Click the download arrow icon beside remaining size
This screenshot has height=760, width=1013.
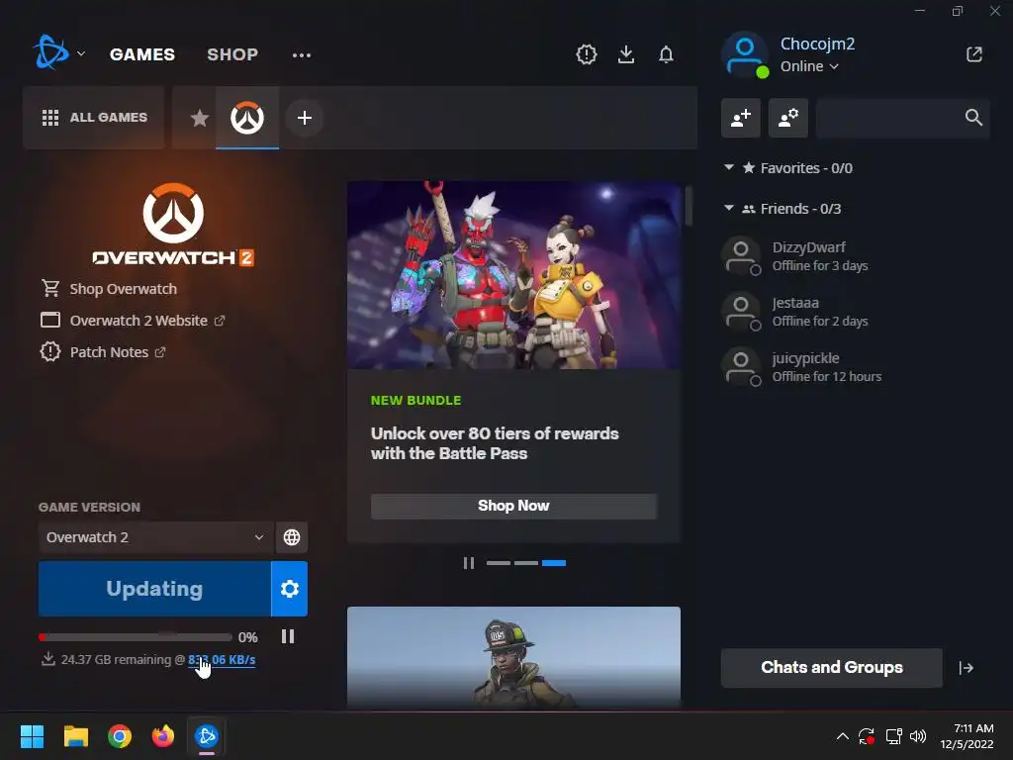47,659
